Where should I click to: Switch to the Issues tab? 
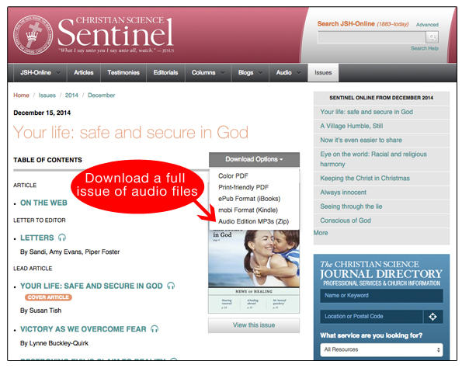(x=323, y=72)
